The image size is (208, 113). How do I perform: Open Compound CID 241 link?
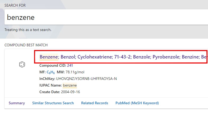pyautogui.click(x=70, y=65)
